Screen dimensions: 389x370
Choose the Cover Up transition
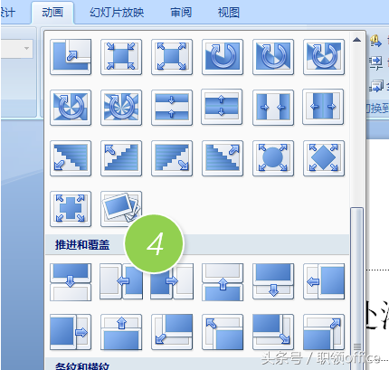point(121,332)
